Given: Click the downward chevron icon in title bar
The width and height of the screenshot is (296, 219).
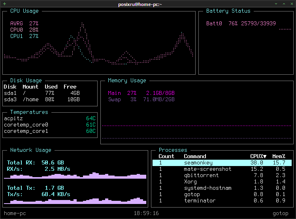Looking at the screenshot, I should coord(276,4).
